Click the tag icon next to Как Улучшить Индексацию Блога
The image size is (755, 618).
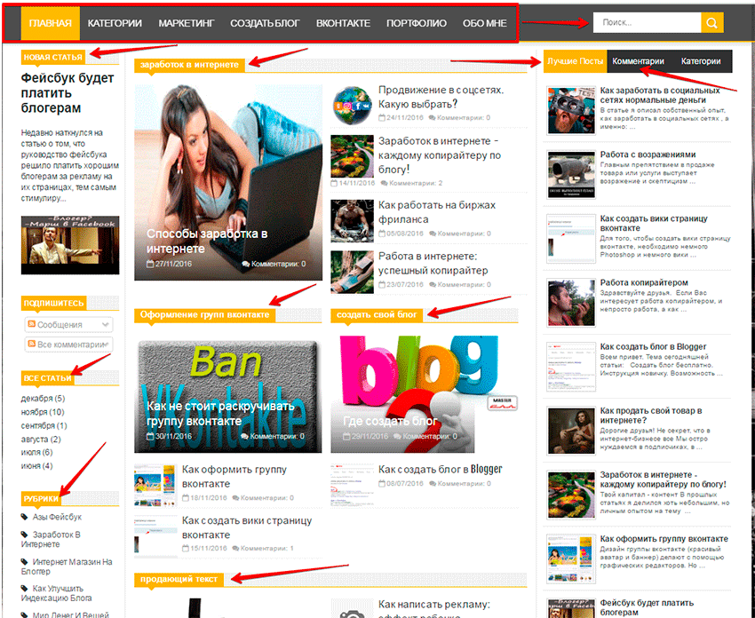tap(25, 589)
